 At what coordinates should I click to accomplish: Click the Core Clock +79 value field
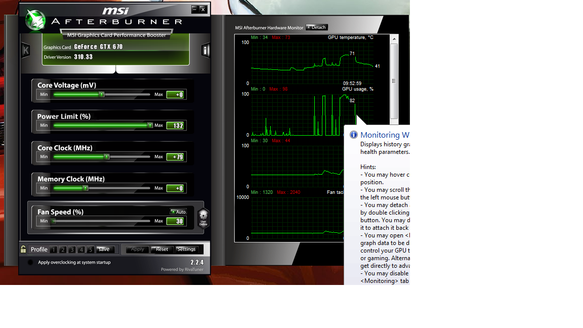click(175, 156)
